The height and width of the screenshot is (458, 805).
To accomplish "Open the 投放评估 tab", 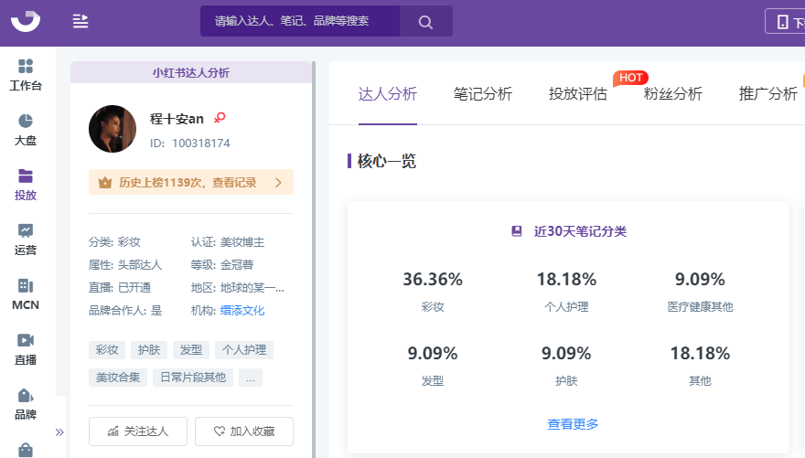I will [x=577, y=94].
